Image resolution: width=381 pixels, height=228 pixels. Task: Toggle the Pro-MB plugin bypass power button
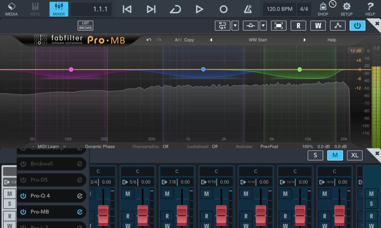coord(357,26)
